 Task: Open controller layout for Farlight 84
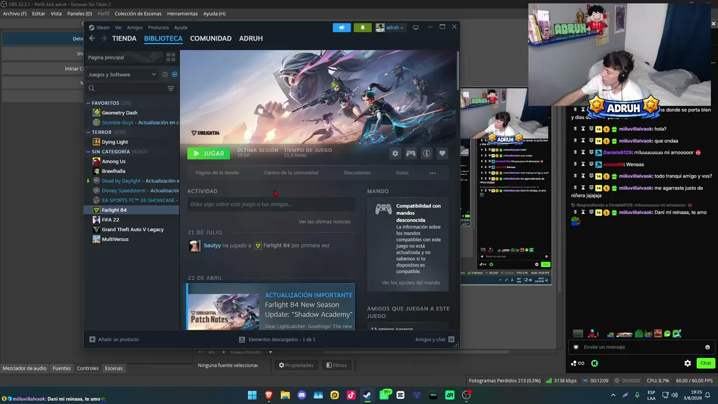pos(411,153)
